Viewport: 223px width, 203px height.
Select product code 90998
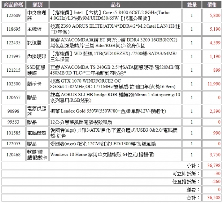coord(14,111)
